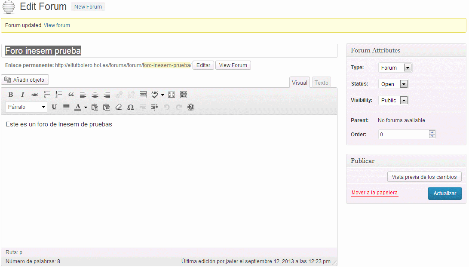The height and width of the screenshot is (267, 469).
Task: Insert a blockquote
Action: pos(71,95)
